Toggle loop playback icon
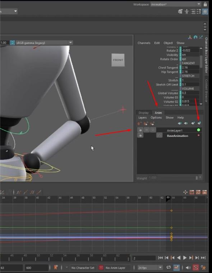Screen dimensions: 212x273 (x=169, y=267)
